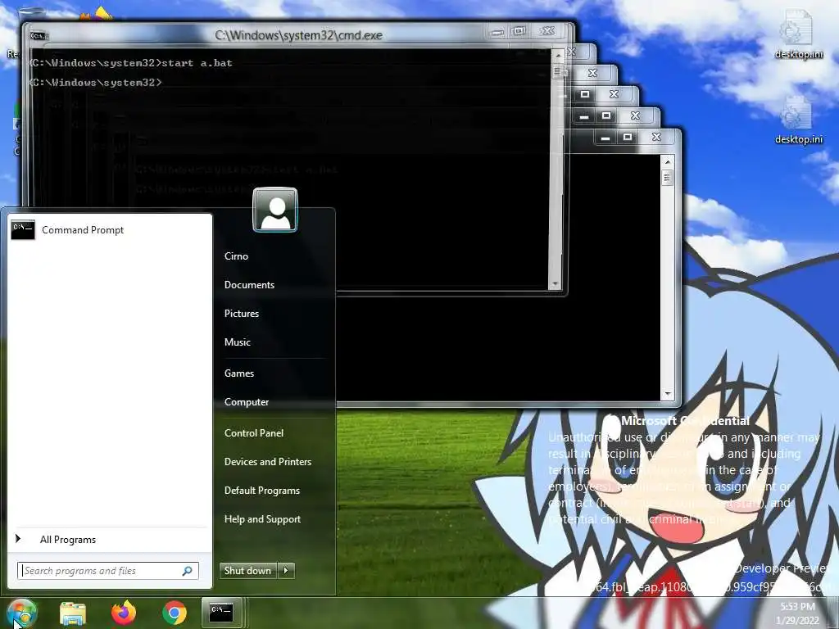Launch Firefox from taskbar
The height and width of the screenshot is (629, 839).
pyautogui.click(x=124, y=613)
